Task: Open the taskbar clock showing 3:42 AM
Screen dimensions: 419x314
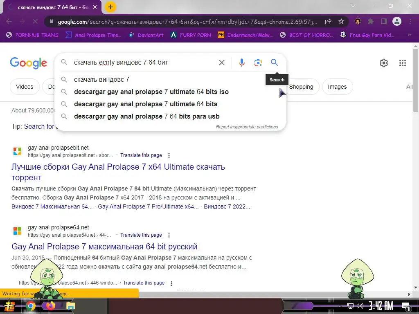Action: point(381,306)
